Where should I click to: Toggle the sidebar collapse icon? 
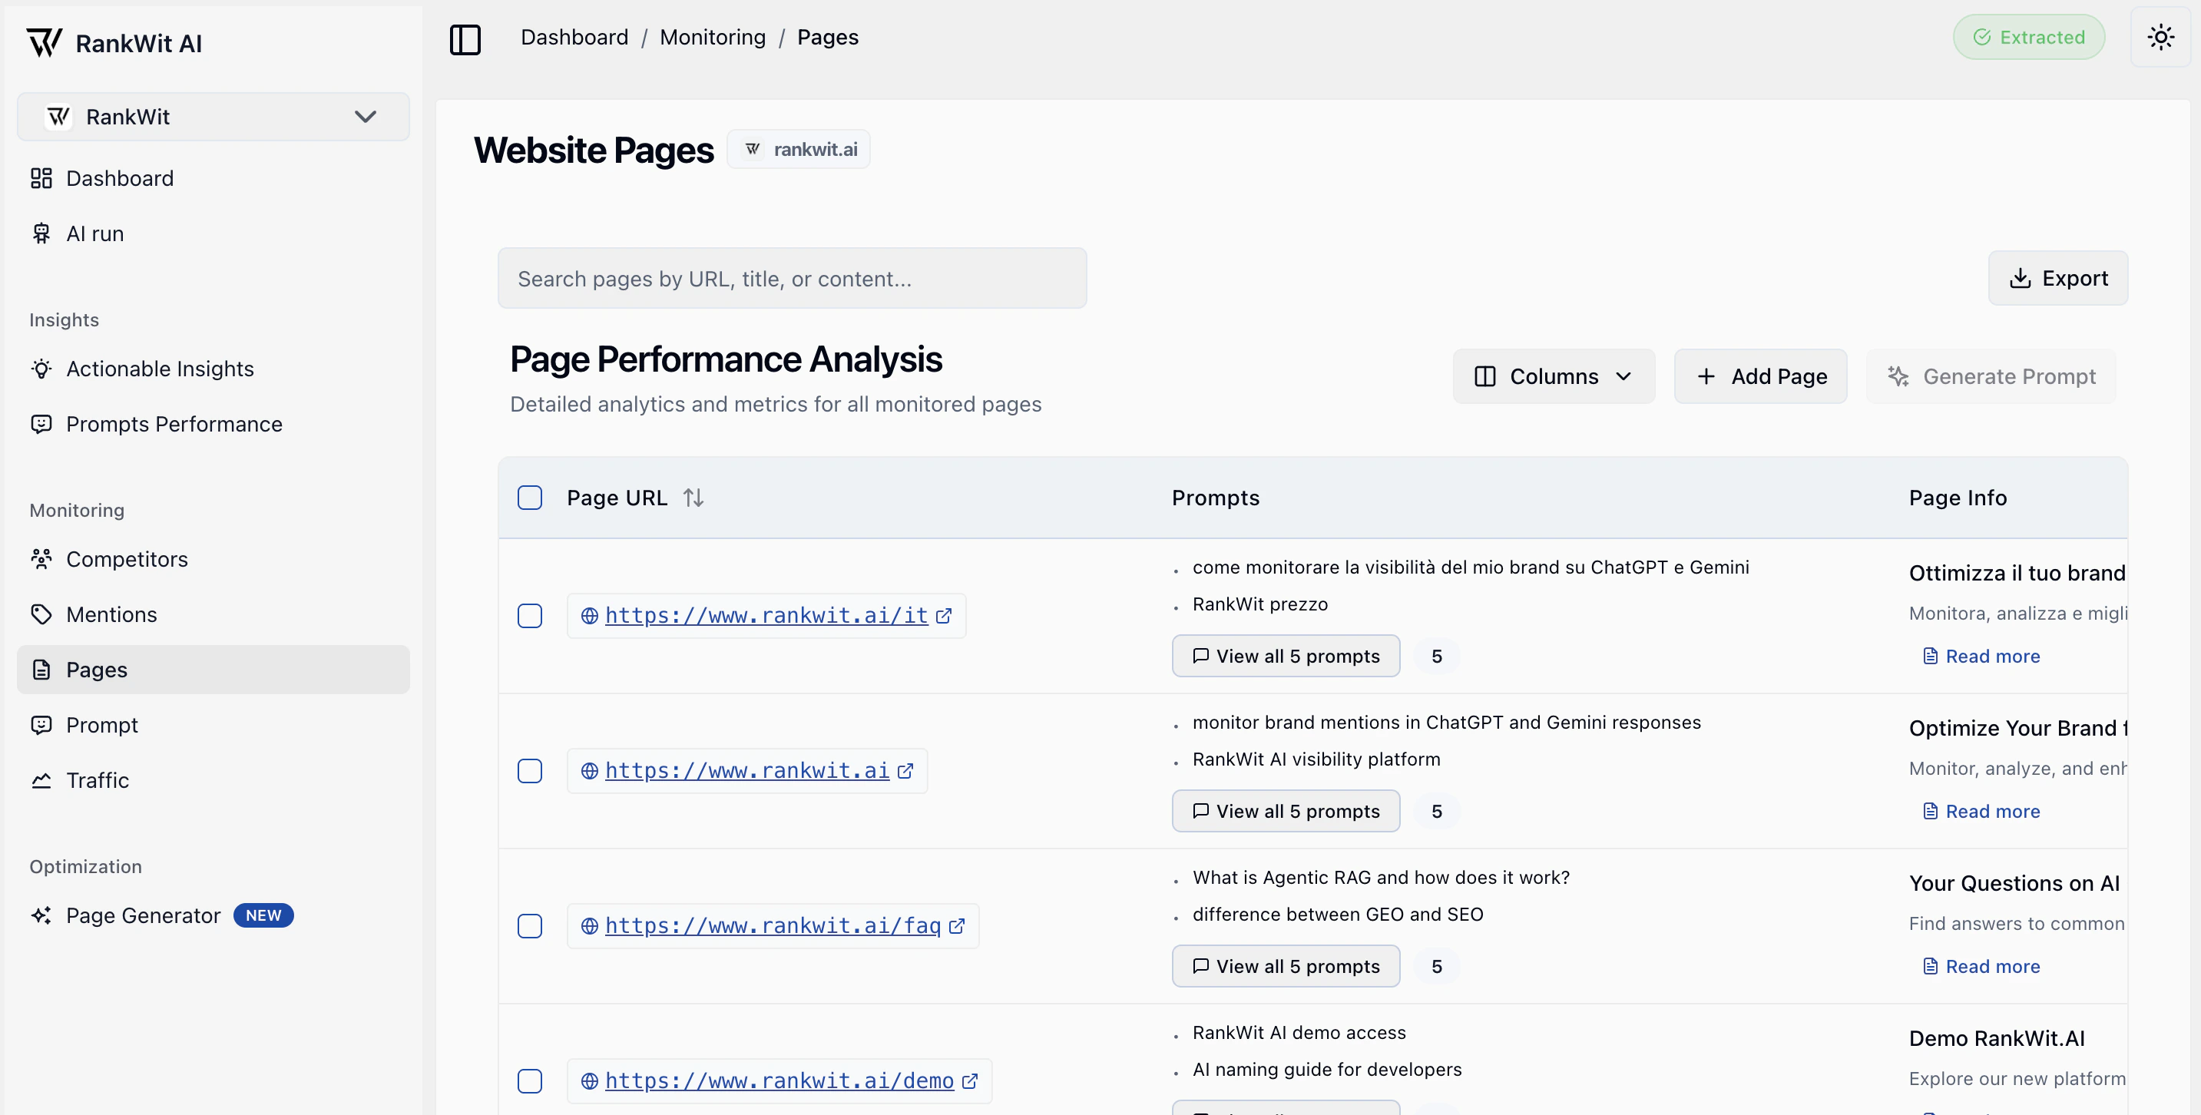465,38
